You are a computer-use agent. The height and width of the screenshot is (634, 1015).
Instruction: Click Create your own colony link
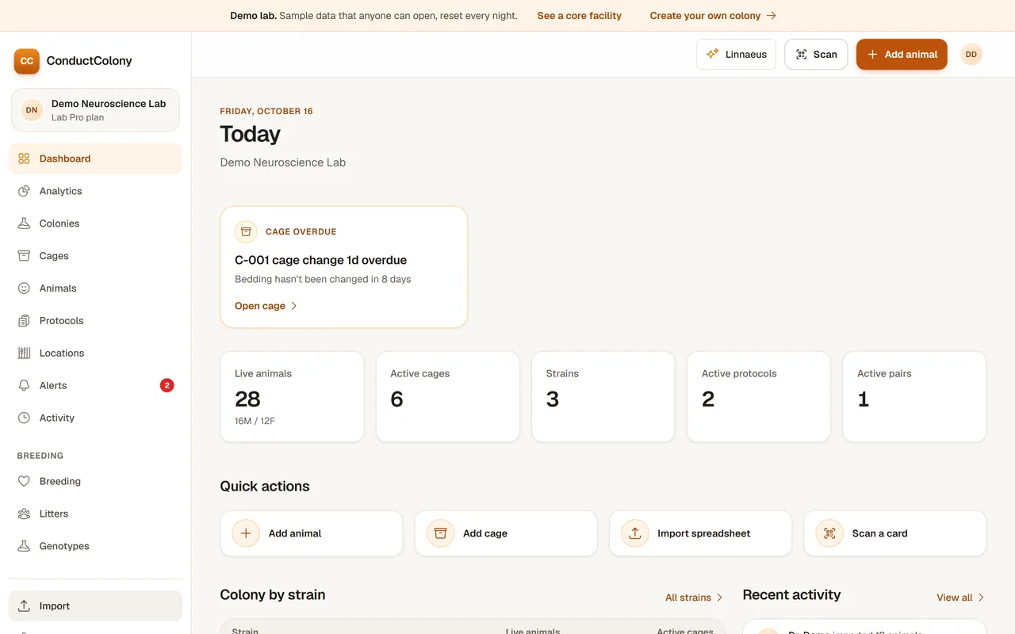713,16
